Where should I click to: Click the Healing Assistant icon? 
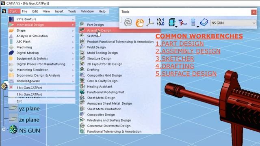point(82,86)
